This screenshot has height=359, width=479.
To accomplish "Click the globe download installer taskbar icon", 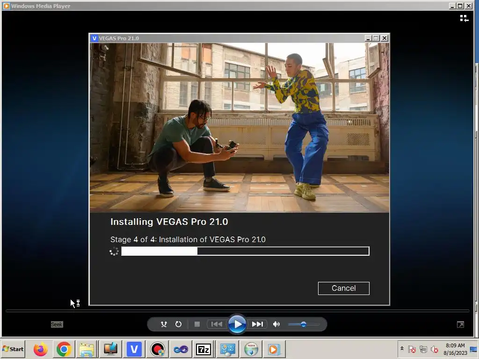I will tap(251, 349).
